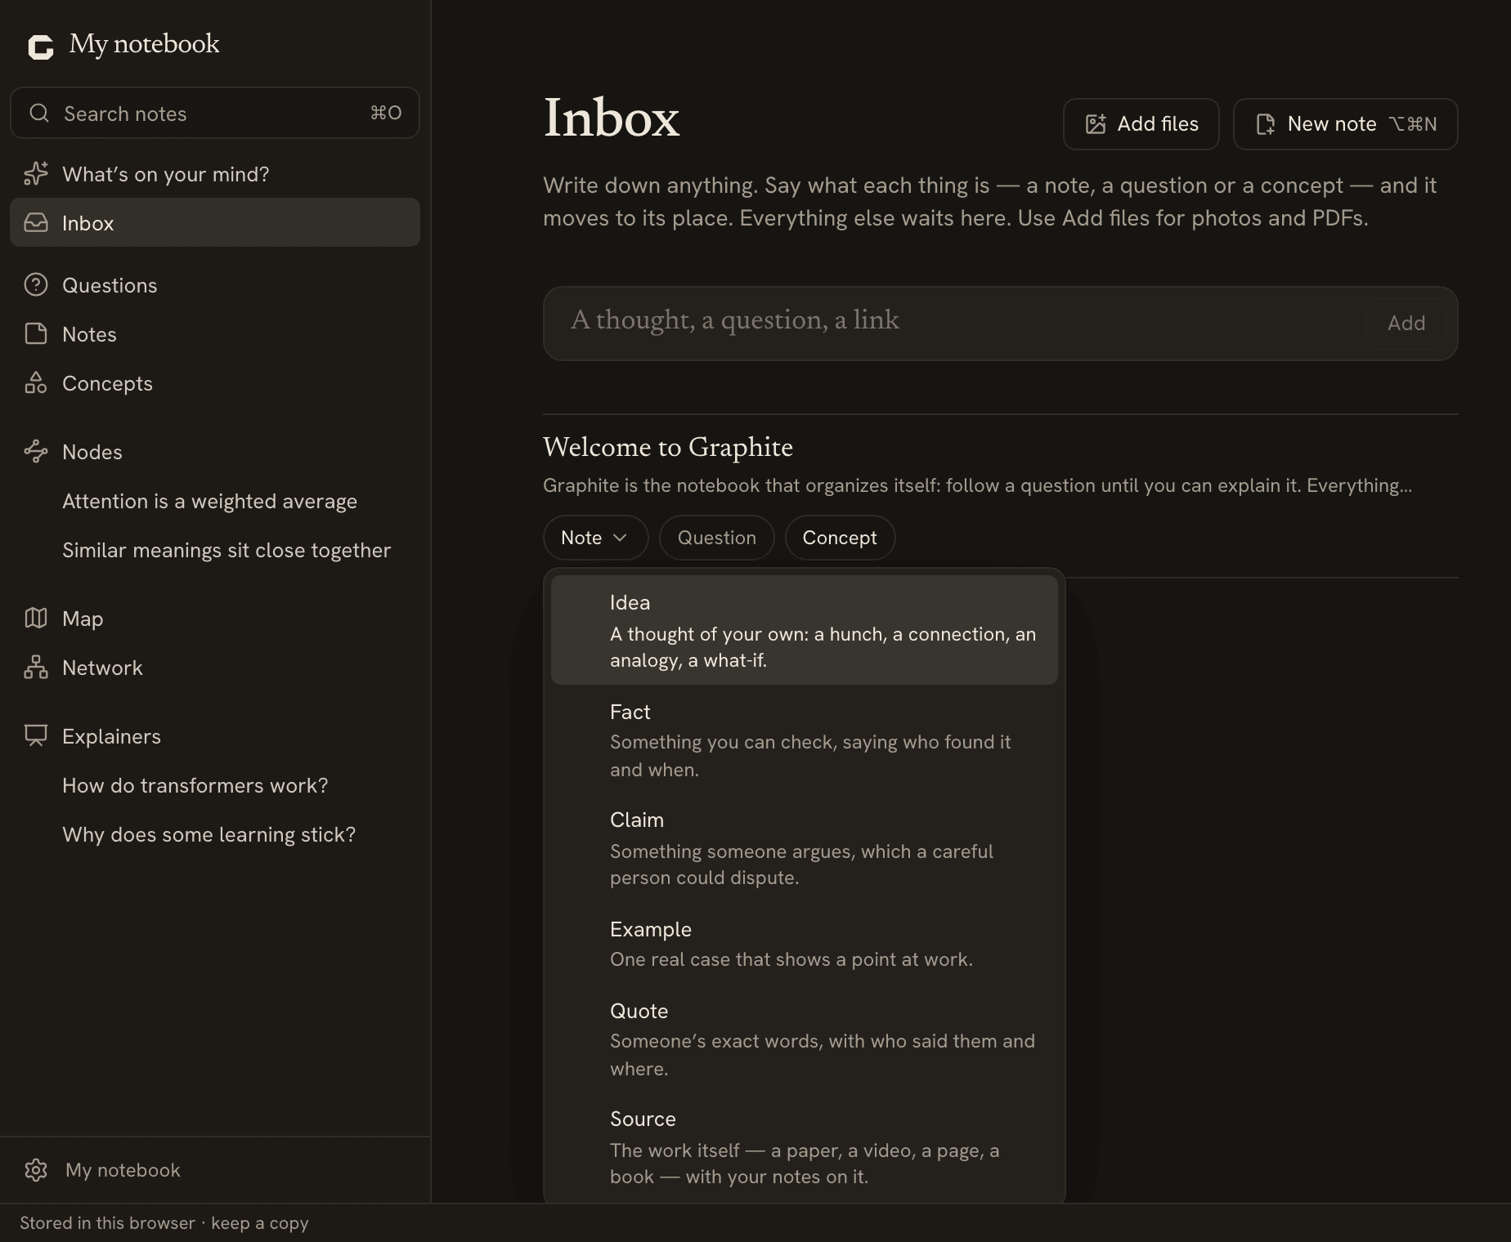Click the Concepts label in sidebar
This screenshot has height=1242, width=1511.
tap(107, 383)
